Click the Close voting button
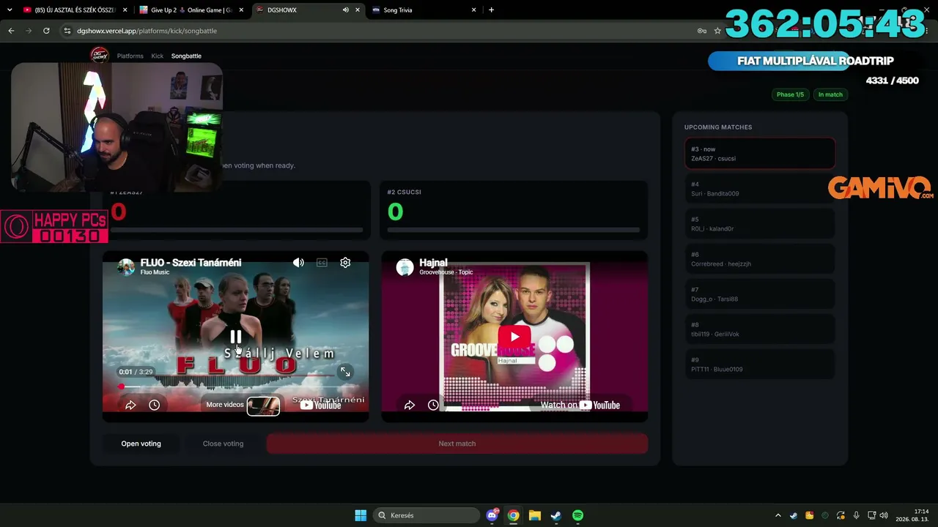 [223, 444]
